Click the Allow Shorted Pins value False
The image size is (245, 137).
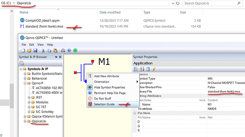226,87
